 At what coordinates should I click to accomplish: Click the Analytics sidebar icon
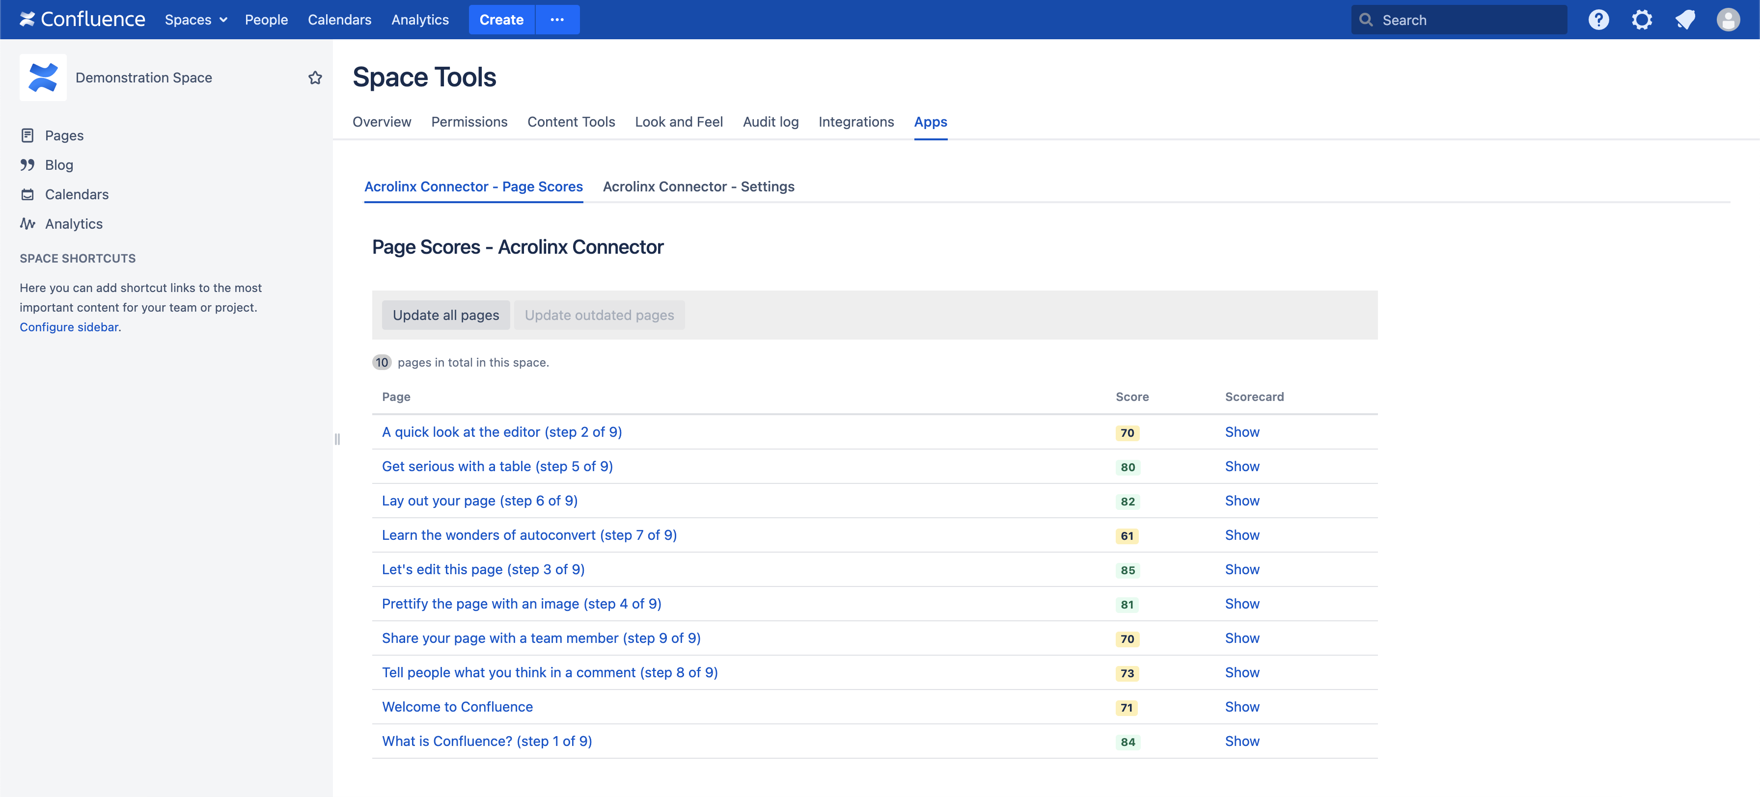tap(27, 224)
